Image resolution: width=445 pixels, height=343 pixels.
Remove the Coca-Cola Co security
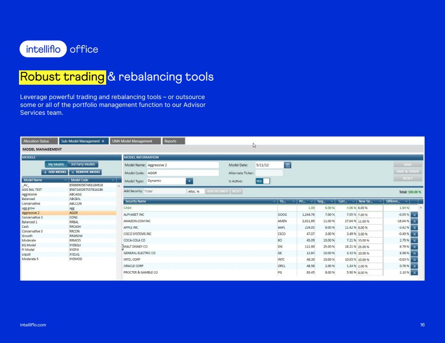pyautogui.click(x=414, y=240)
